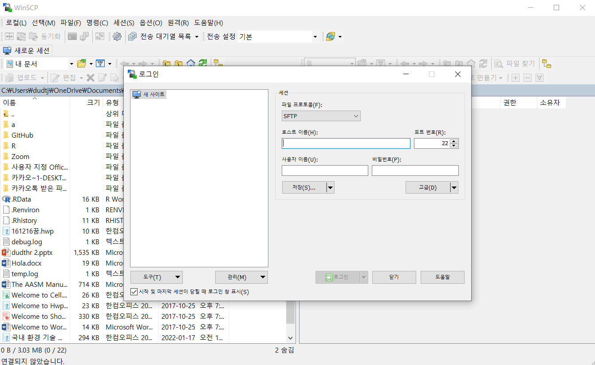Click the 동기화 synchronize toolbar button

(44, 36)
